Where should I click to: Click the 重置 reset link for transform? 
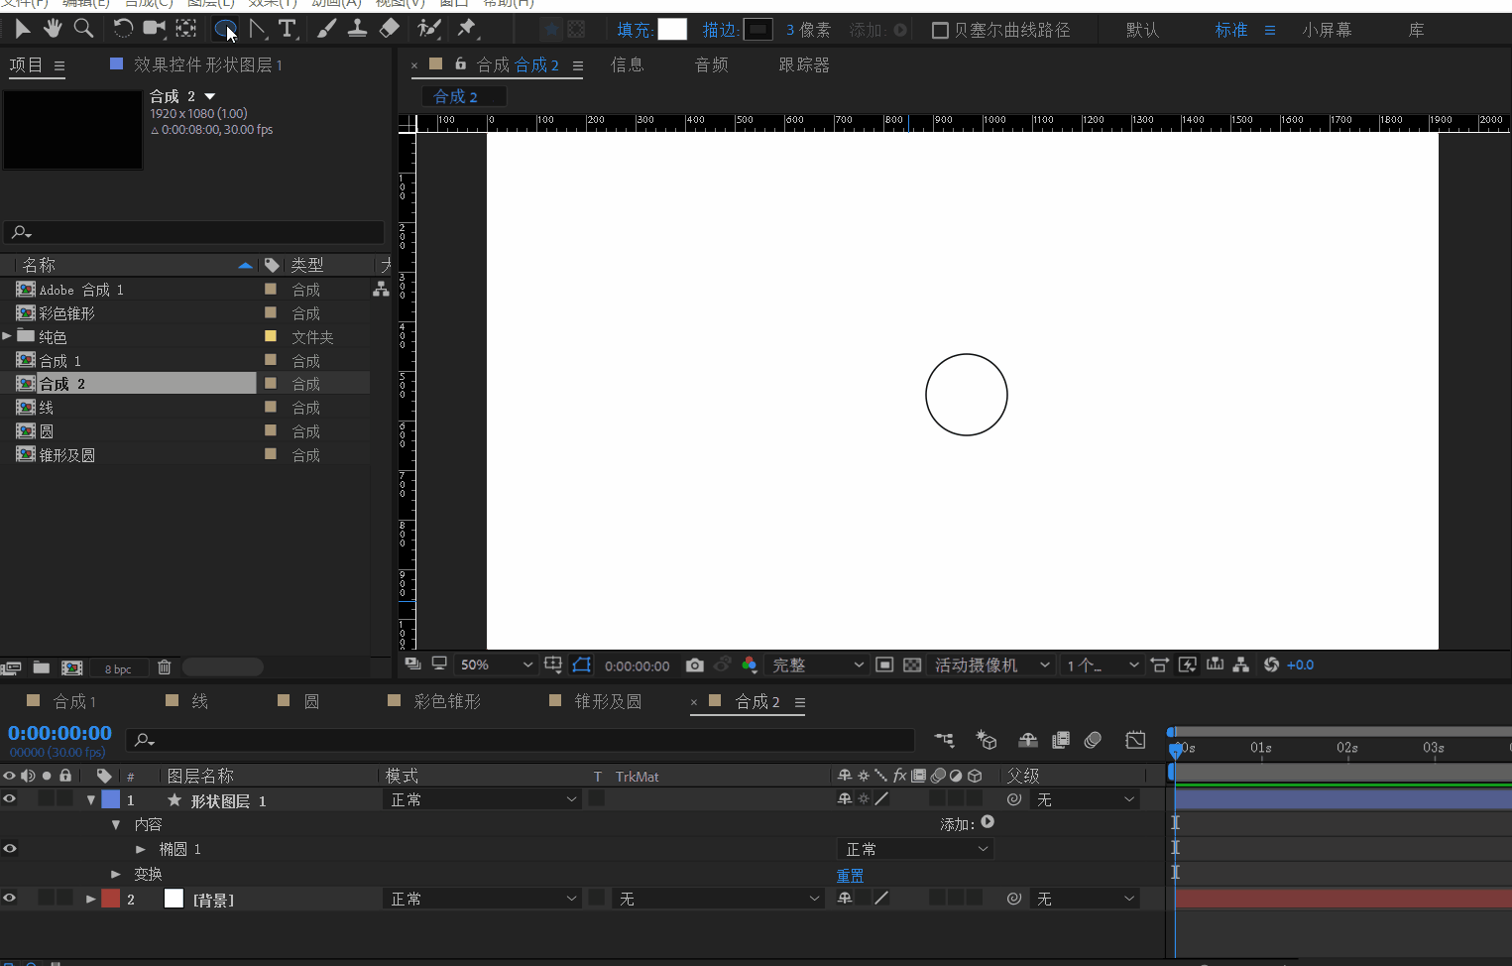850,875
